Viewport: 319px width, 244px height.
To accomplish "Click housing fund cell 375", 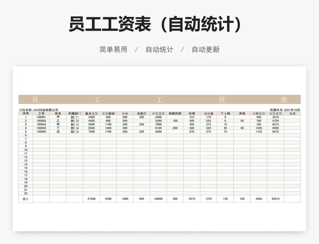I will coord(209,132).
